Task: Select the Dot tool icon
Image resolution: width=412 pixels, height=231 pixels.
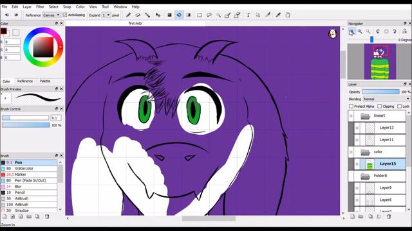Action: (147, 15)
